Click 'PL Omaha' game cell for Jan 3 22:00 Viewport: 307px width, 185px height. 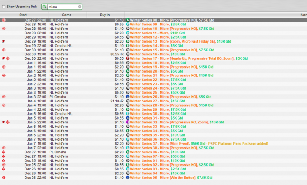pos(57,97)
